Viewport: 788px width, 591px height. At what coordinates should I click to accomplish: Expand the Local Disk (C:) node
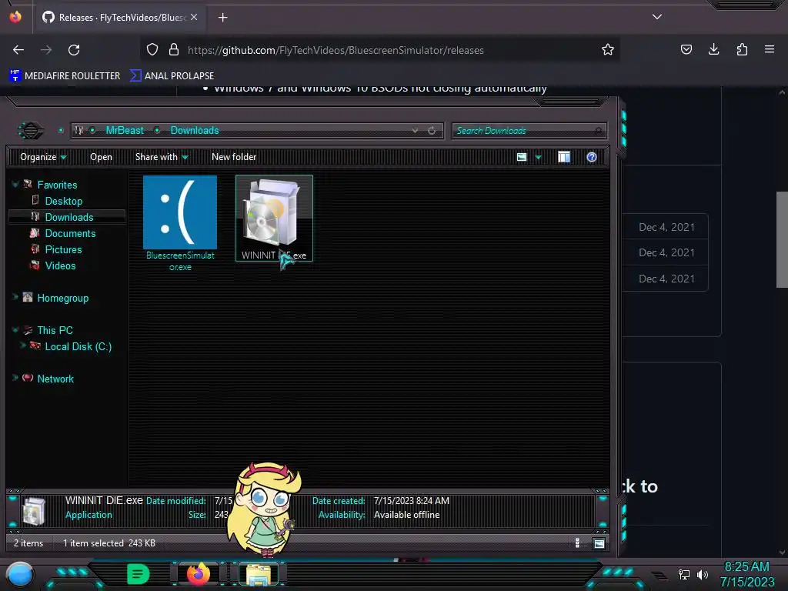tap(22, 346)
